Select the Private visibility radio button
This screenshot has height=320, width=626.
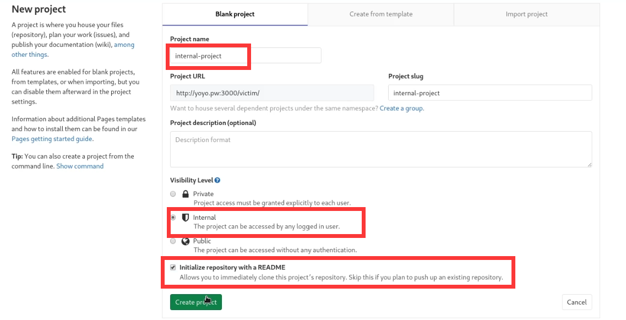point(173,194)
